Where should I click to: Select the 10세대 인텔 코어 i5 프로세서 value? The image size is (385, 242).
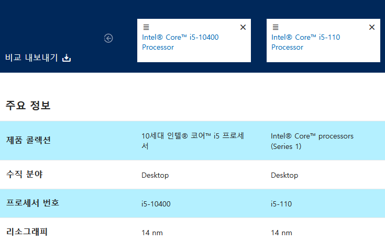coord(193,141)
